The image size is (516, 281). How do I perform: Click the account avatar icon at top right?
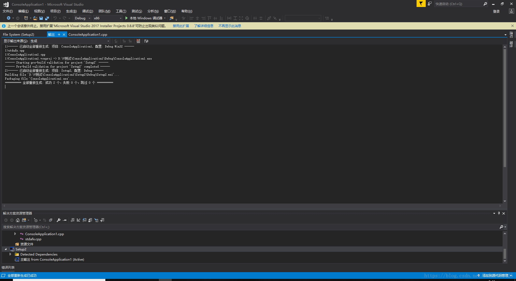[x=511, y=11]
